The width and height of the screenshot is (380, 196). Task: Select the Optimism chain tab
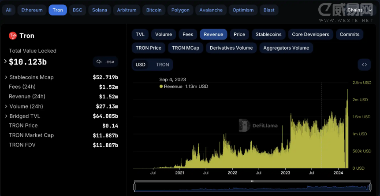[x=243, y=10]
